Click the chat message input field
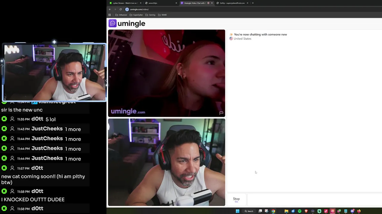This screenshot has height=214, width=382. click(314, 199)
